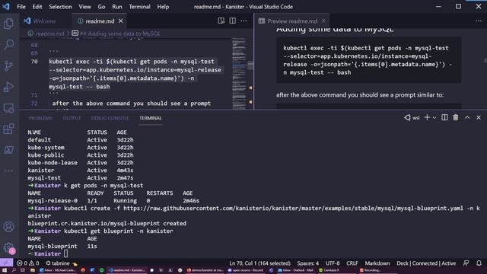Split the terminal panel

point(444,117)
